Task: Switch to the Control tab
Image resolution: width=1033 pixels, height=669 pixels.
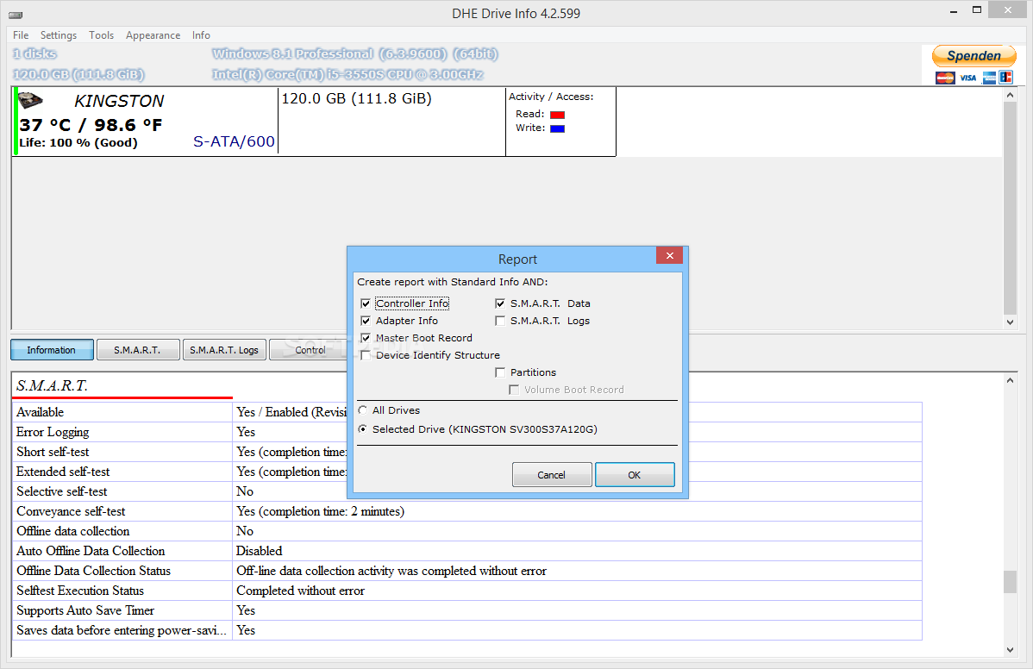Action: (309, 350)
